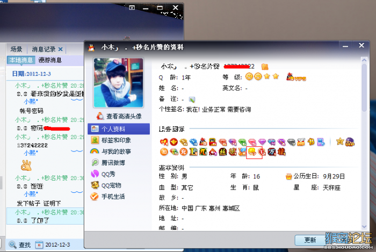
Task: Click the red mushroom badge icon
Action: click(x=213, y=152)
